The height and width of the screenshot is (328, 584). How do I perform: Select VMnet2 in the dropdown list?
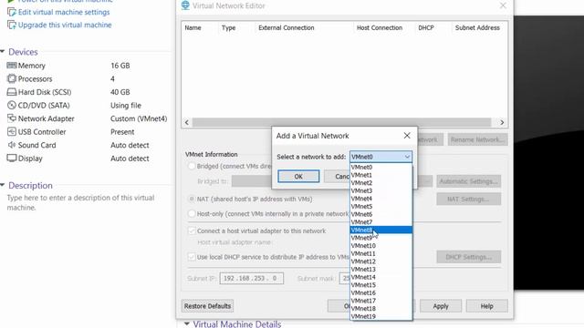point(381,182)
